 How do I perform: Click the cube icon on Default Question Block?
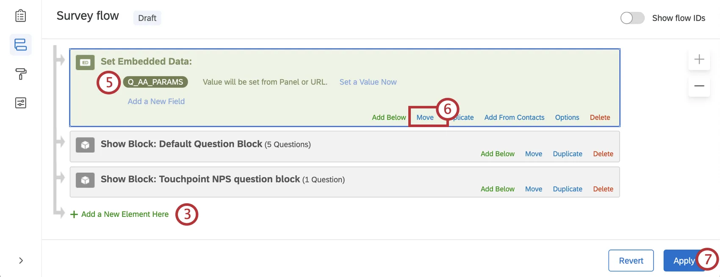pos(85,145)
